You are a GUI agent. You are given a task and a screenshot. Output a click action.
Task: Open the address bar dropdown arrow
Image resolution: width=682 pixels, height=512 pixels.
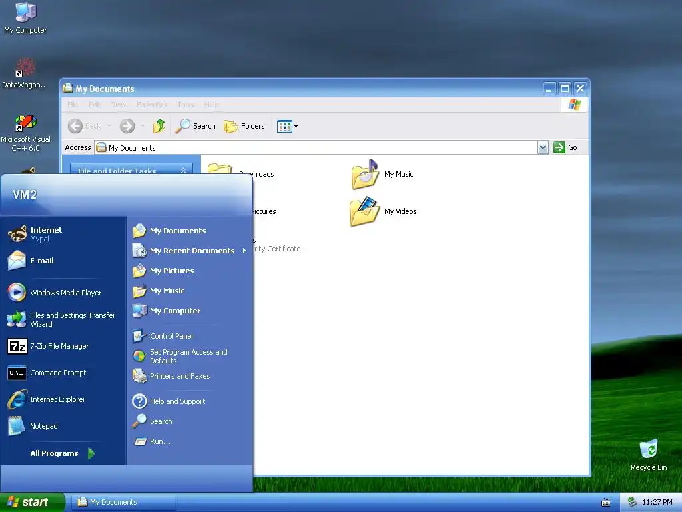click(543, 147)
